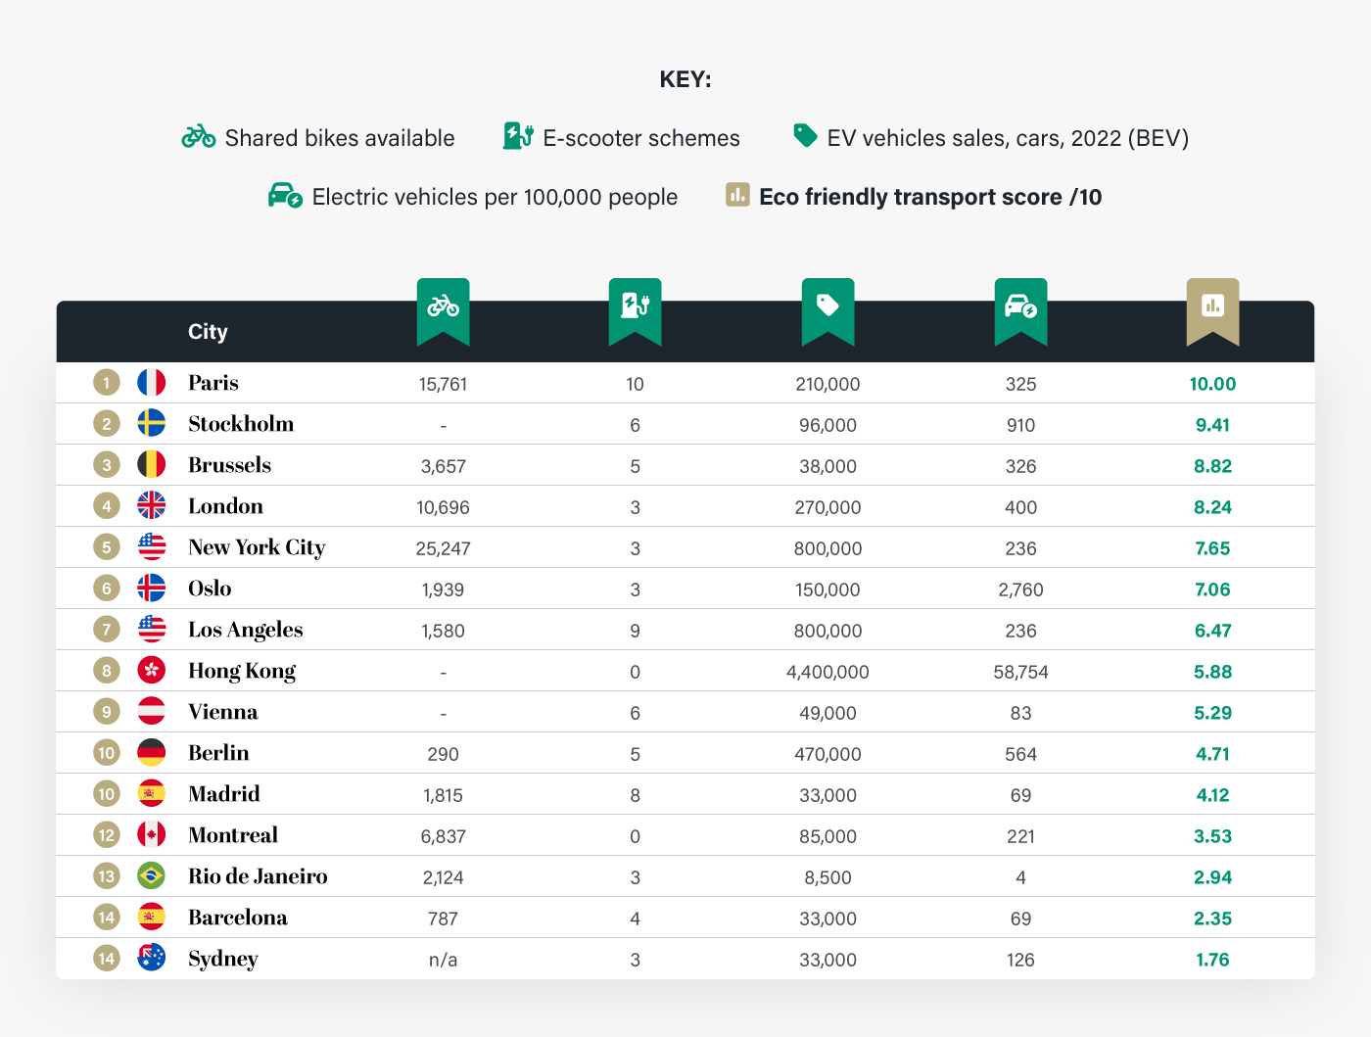This screenshot has height=1037, width=1371.
Task: Click the Sweden flag beside Stockholm
Action: click(x=152, y=424)
